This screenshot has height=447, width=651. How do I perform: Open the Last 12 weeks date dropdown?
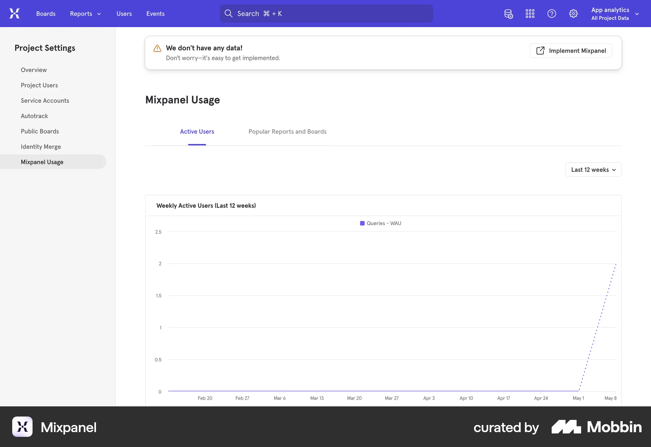point(593,170)
